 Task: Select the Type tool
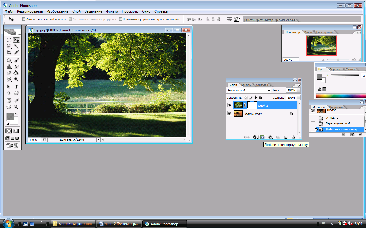coord(16,87)
